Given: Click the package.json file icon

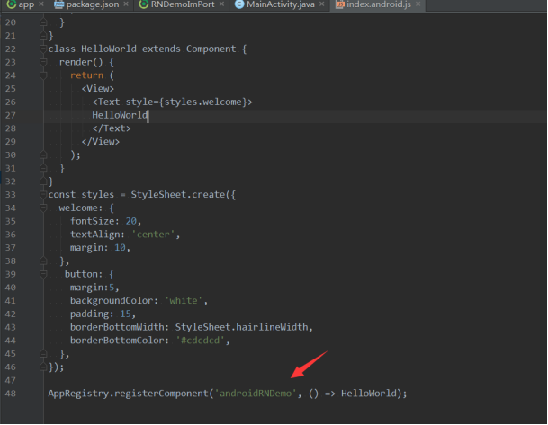Looking at the screenshot, I should pyautogui.click(x=59, y=4).
